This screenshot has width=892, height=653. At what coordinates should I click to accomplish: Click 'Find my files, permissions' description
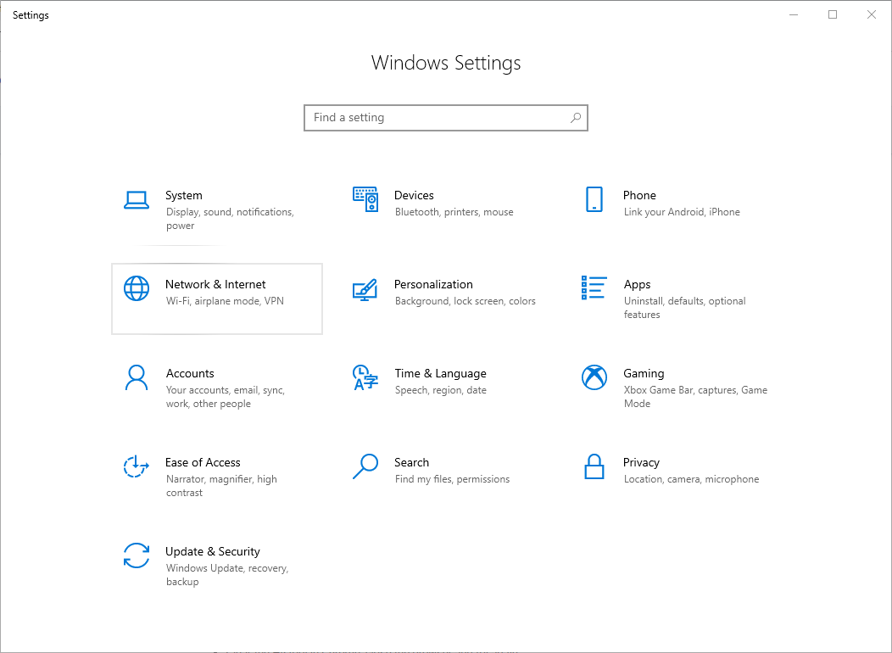point(452,479)
